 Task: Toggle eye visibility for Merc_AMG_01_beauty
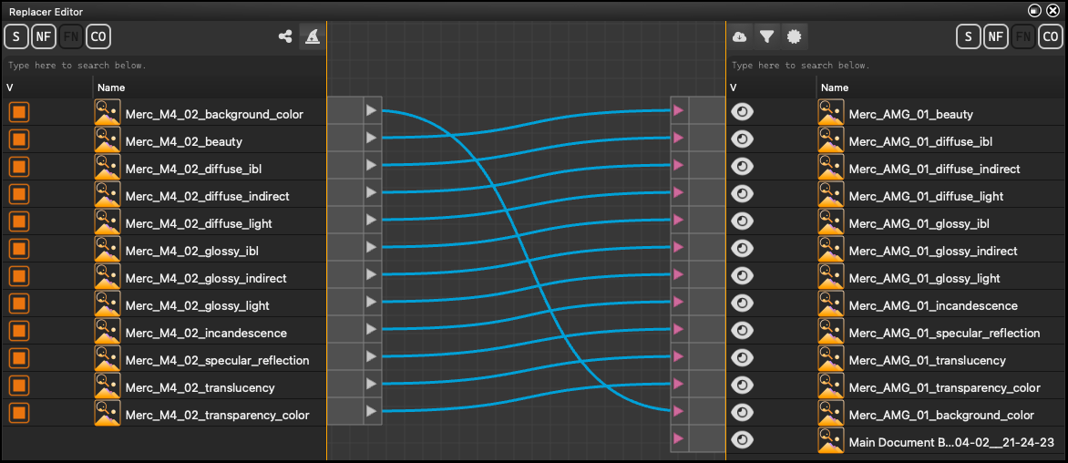[x=742, y=112]
